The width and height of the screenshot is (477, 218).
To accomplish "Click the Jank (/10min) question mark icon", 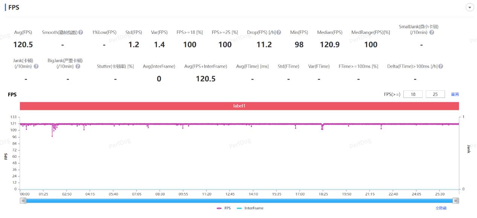I will tap(36, 66).
